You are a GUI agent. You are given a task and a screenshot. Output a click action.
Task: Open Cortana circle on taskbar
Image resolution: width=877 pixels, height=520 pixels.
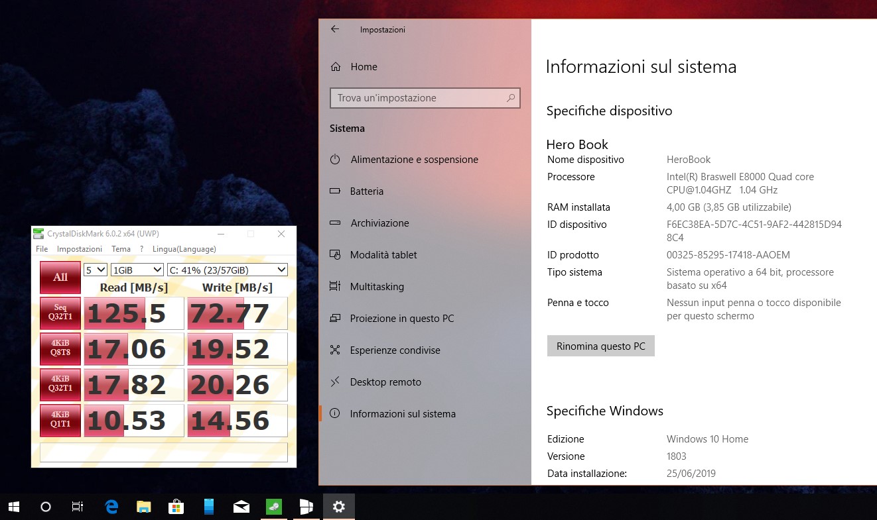click(x=46, y=507)
